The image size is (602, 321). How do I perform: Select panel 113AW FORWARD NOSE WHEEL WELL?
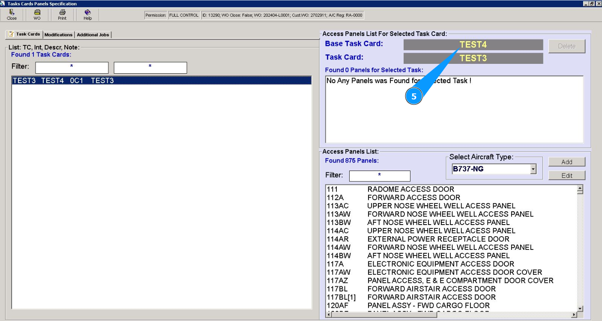click(452, 214)
